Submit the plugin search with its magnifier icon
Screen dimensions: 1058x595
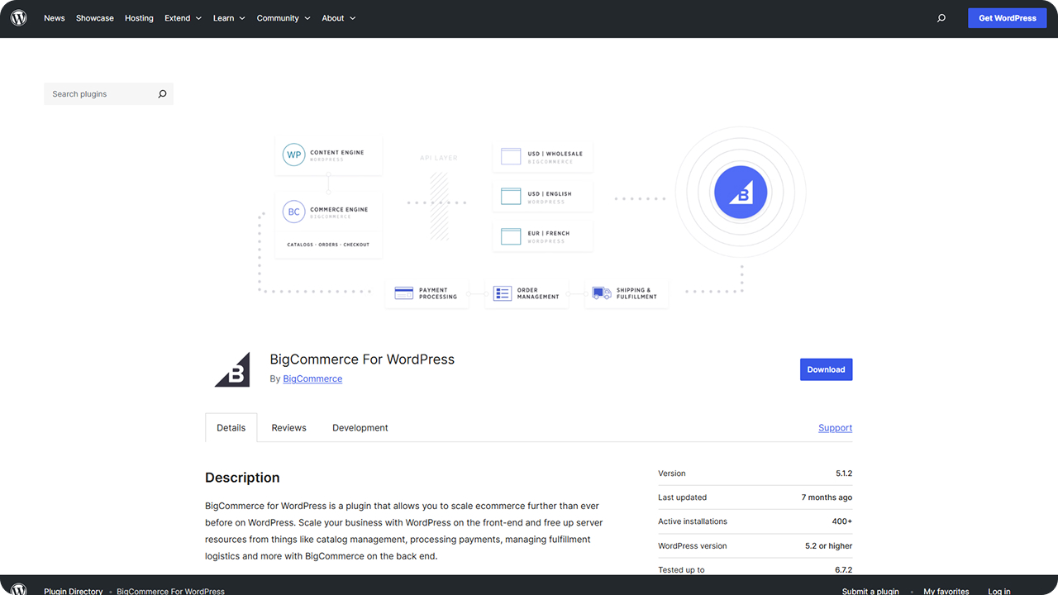pos(162,94)
